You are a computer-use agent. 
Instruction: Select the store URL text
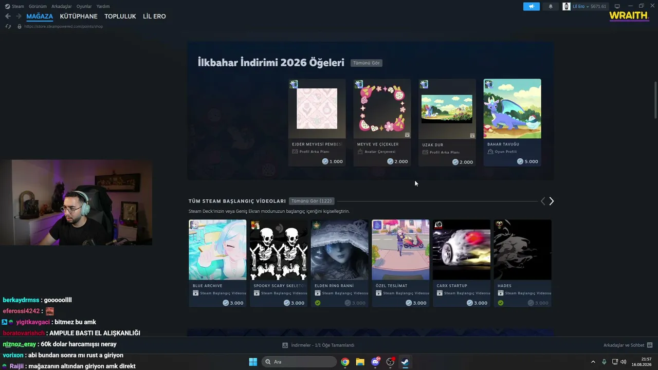[64, 26]
